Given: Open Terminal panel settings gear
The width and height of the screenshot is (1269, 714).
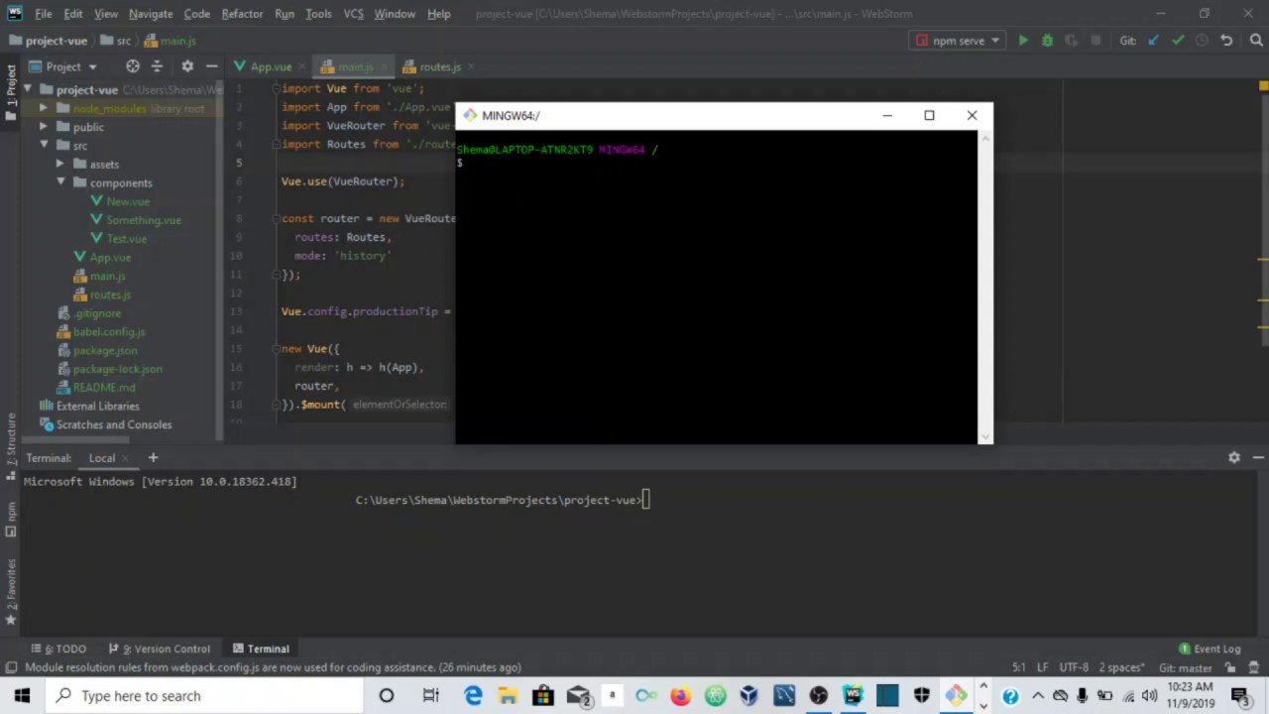Looking at the screenshot, I should click(1234, 457).
